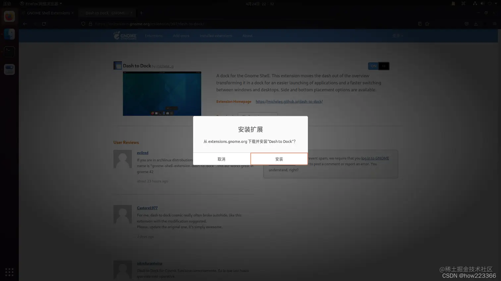Viewport: 501px width, 281px height.
Task: Open power menu icon in top bar
Action: 489,4
